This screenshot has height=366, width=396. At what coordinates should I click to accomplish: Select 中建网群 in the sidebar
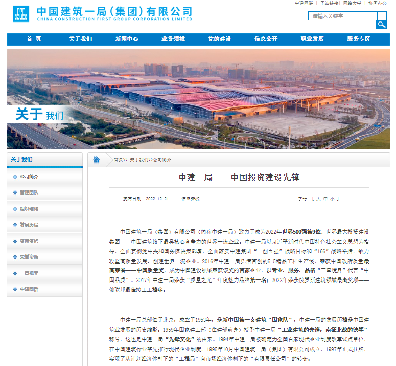point(29,289)
